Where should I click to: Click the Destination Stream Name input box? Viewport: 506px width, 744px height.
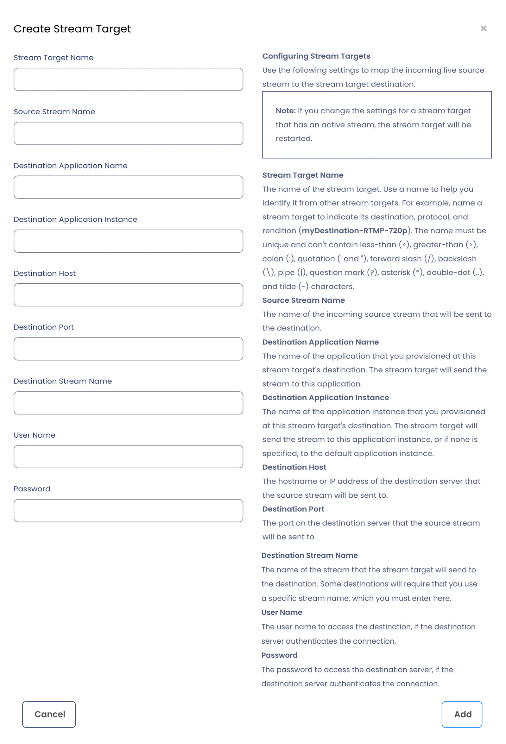pyautogui.click(x=128, y=403)
